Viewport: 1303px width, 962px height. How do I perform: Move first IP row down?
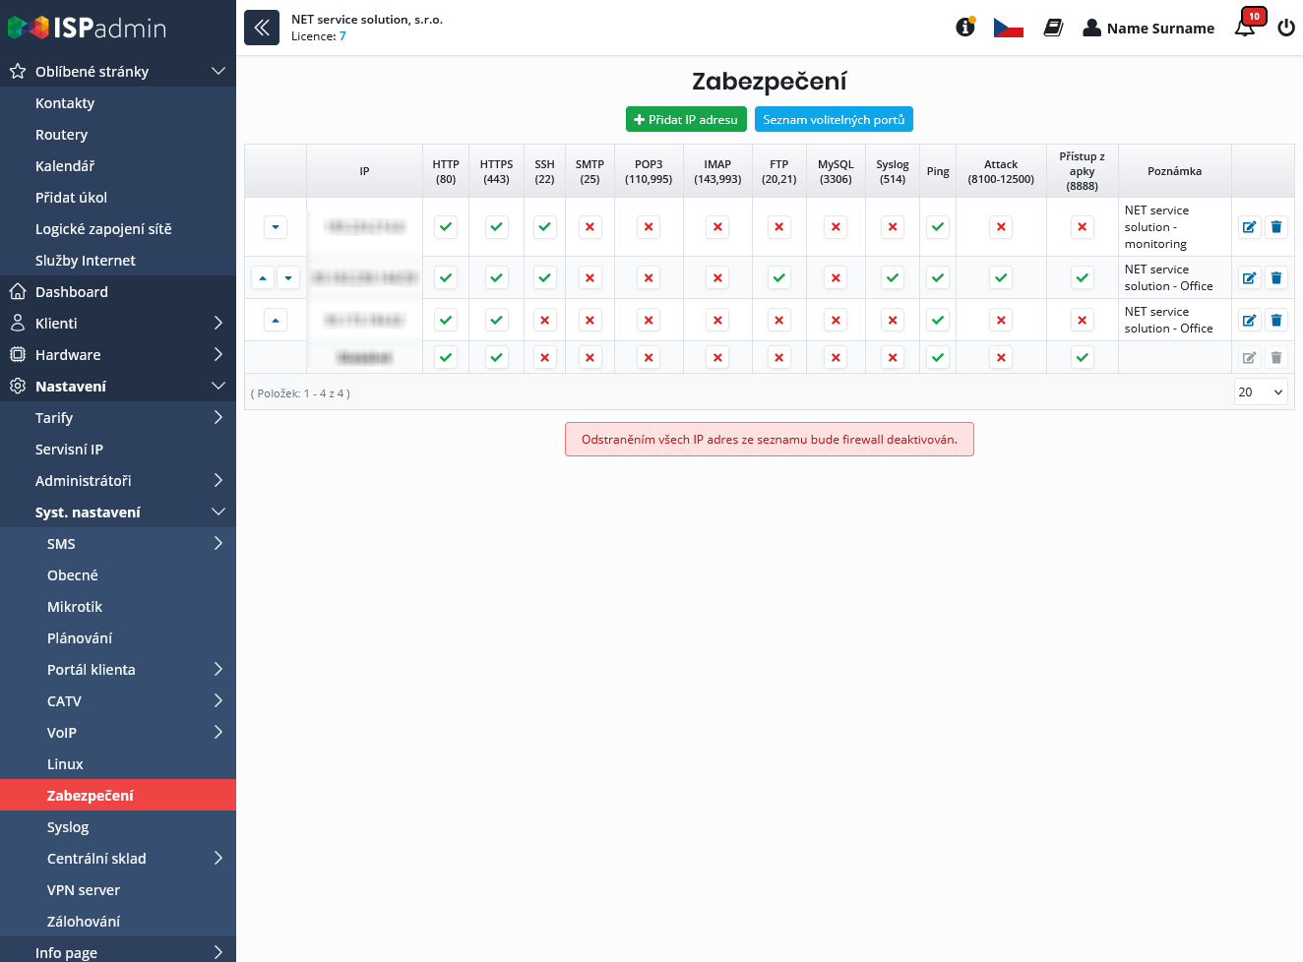coord(276,227)
